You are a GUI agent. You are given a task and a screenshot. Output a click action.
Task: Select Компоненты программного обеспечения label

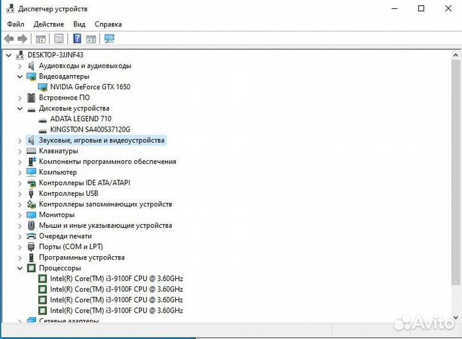[108, 162]
